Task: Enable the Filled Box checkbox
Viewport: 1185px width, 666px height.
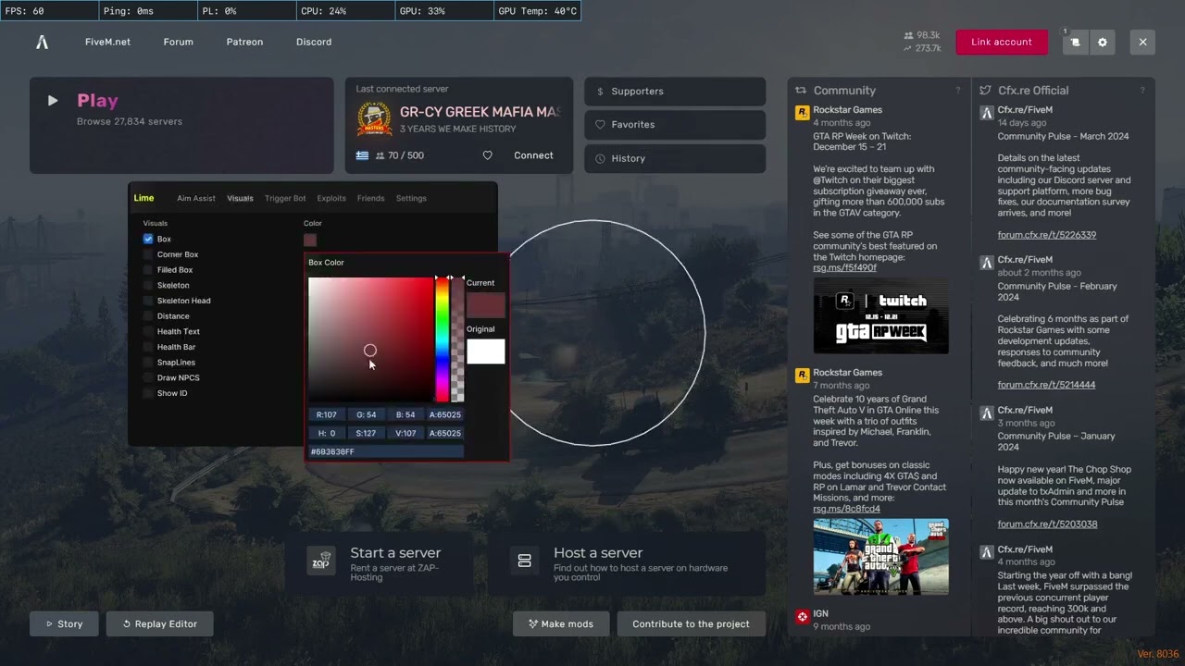Action: pos(148,270)
